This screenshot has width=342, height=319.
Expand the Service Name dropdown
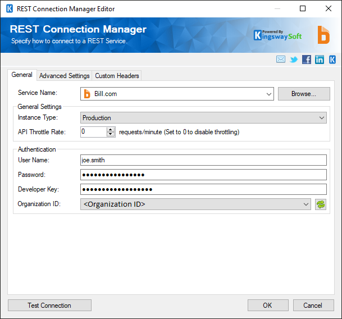click(268, 94)
